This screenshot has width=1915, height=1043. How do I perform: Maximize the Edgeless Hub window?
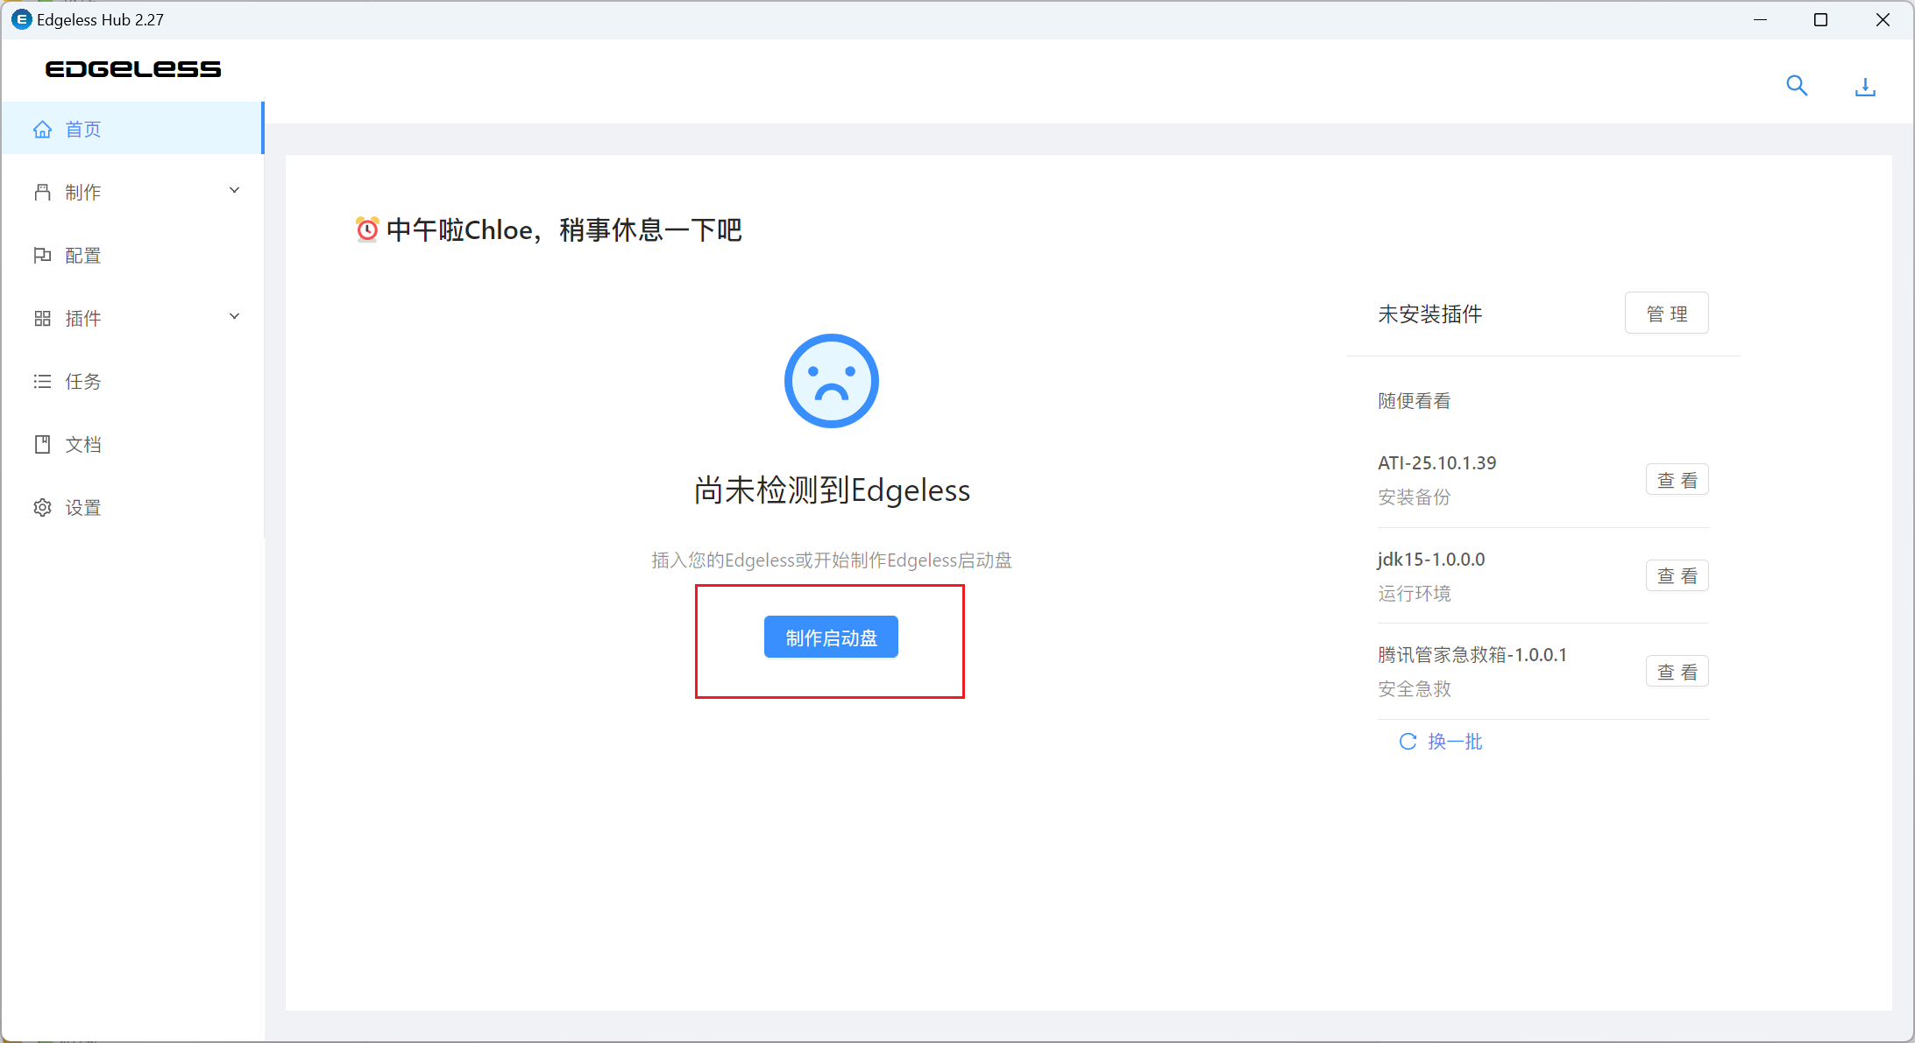1820,19
